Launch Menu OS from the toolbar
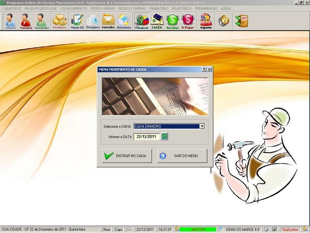 (77, 21)
